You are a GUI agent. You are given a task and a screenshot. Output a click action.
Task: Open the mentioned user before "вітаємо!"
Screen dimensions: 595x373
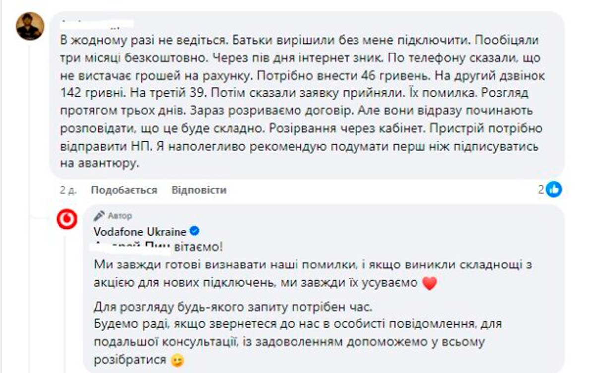tap(132, 246)
